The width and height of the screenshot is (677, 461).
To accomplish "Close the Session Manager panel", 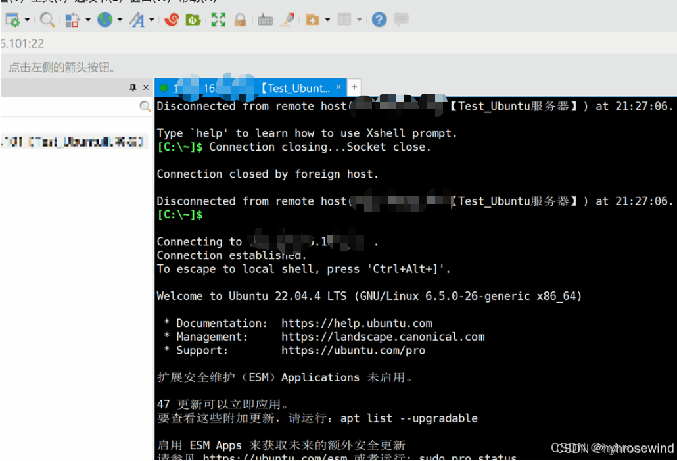I will point(146,87).
